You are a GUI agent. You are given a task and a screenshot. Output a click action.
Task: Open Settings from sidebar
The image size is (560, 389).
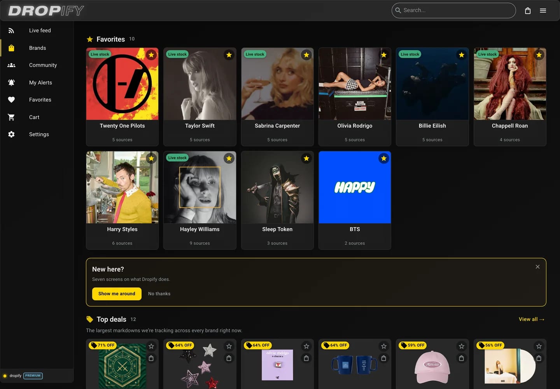37,135
